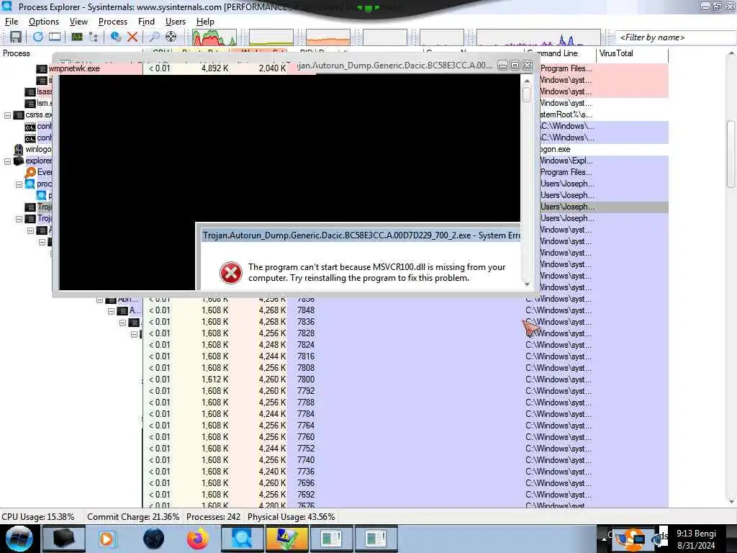
Task: Collapse the tree node on PID 7836 row
Action: pos(122,323)
